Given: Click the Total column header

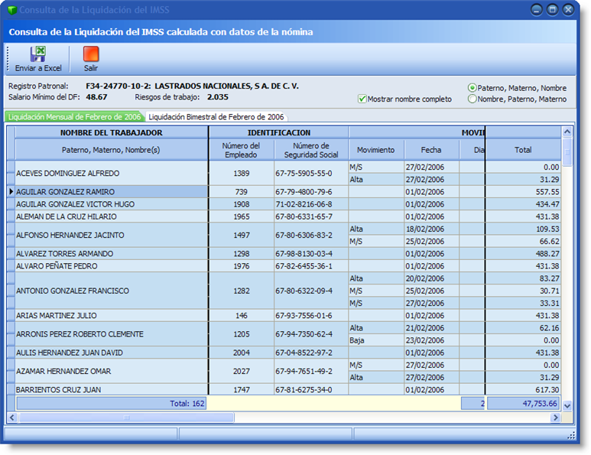Looking at the screenshot, I should click(523, 150).
